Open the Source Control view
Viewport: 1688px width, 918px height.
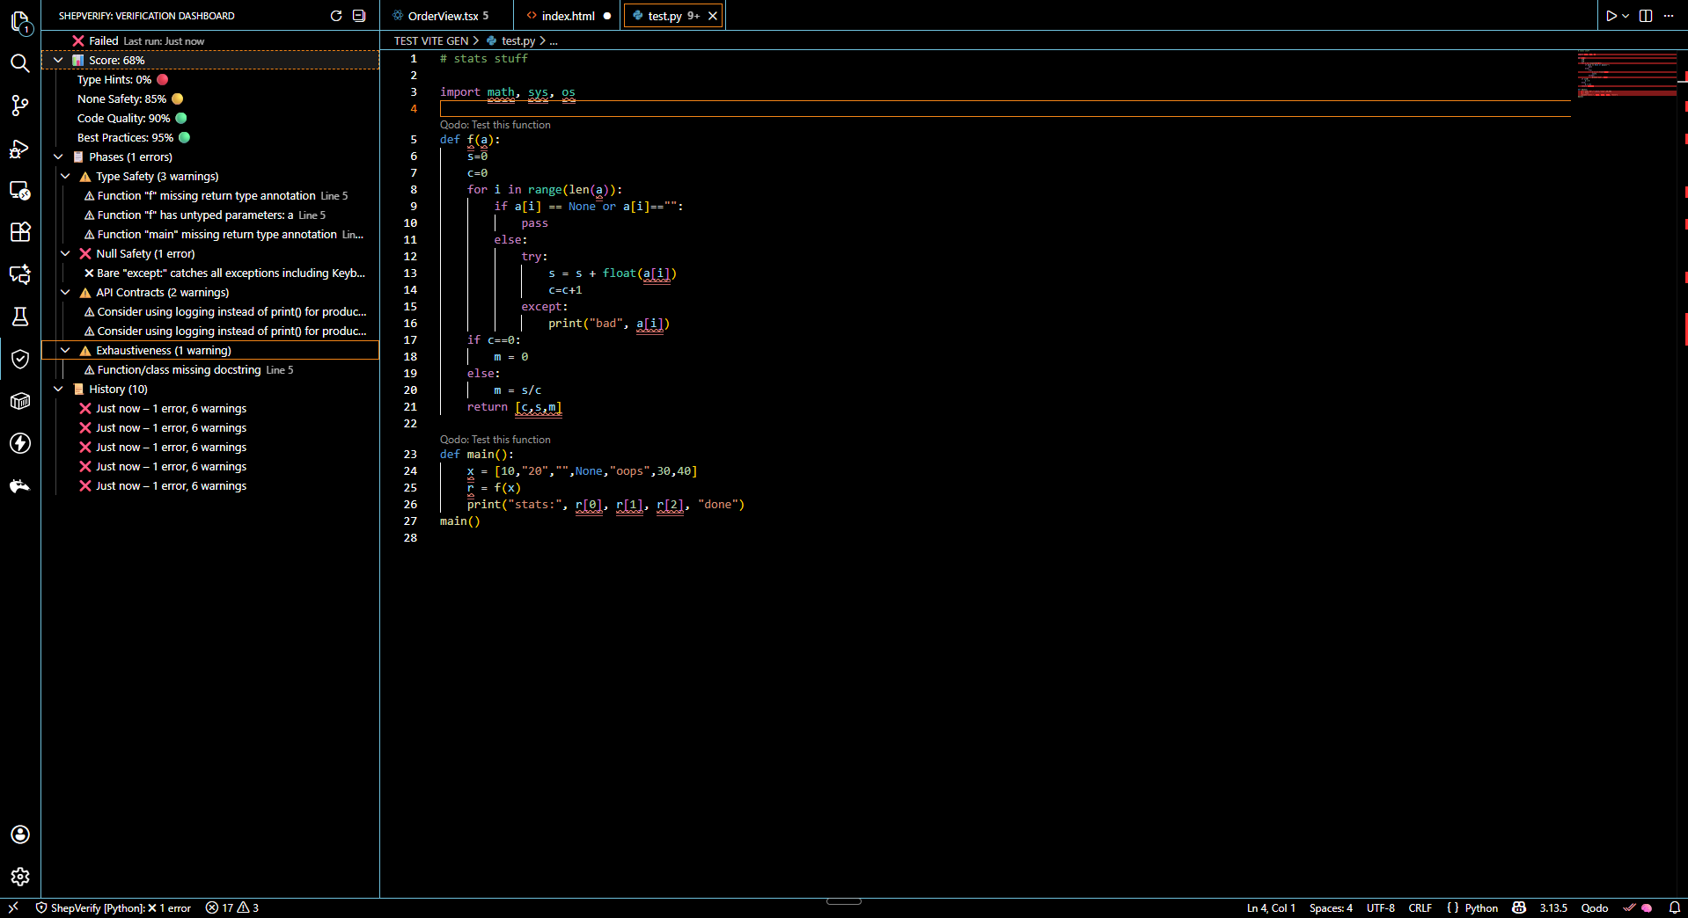coord(19,106)
